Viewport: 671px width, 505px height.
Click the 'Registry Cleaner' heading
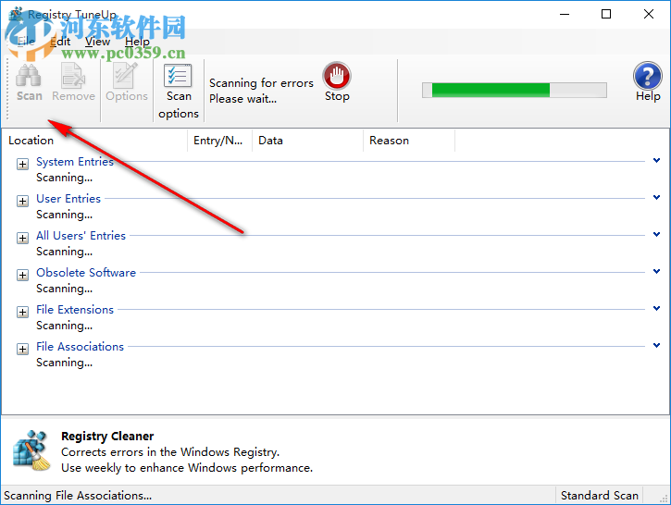[x=107, y=437]
